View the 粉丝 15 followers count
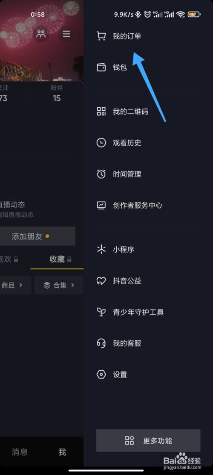This screenshot has height=475, width=213. pos(57,93)
